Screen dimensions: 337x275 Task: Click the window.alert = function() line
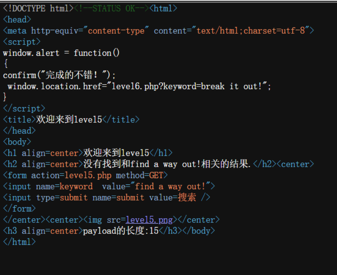click(x=61, y=53)
